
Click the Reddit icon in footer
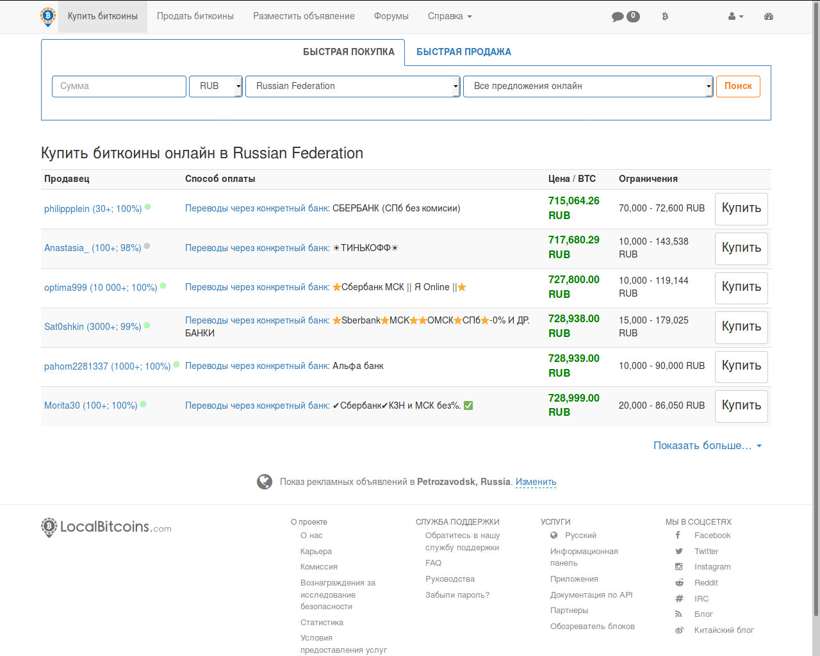(679, 582)
